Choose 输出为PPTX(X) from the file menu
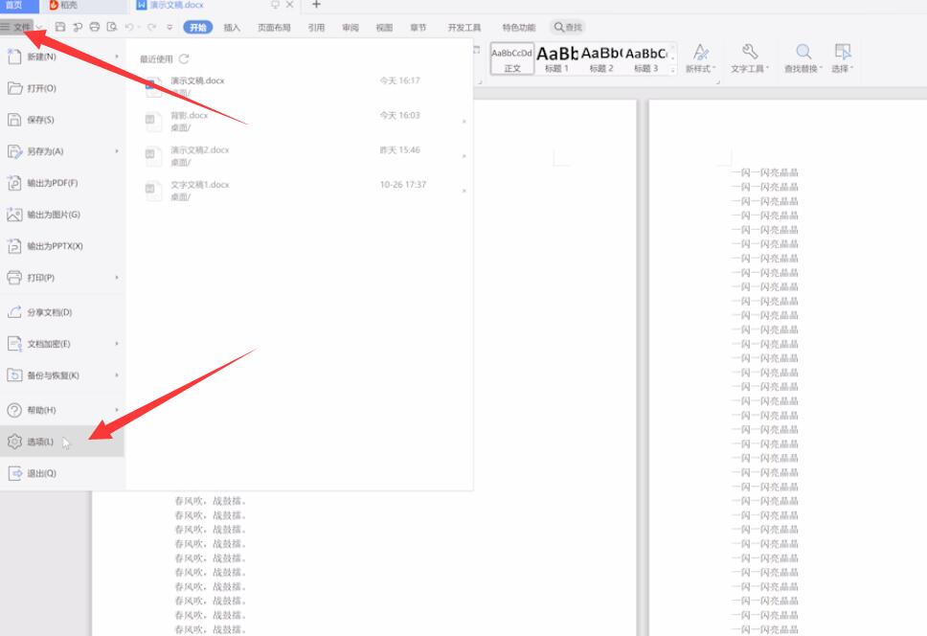This screenshot has height=636, width=927. click(x=62, y=246)
